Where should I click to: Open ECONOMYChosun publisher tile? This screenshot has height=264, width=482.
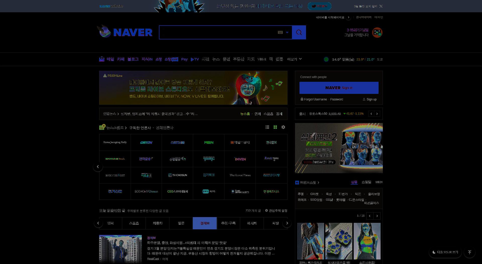[x=146, y=191]
